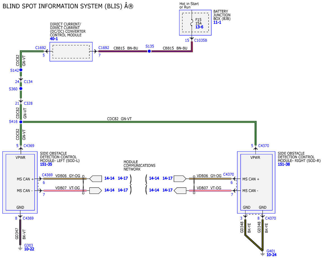Click the G303 ground symbol

[20, 248]
